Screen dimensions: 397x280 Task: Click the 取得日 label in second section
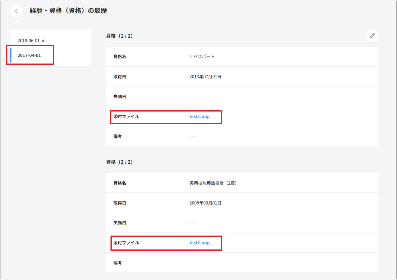click(x=120, y=203)
